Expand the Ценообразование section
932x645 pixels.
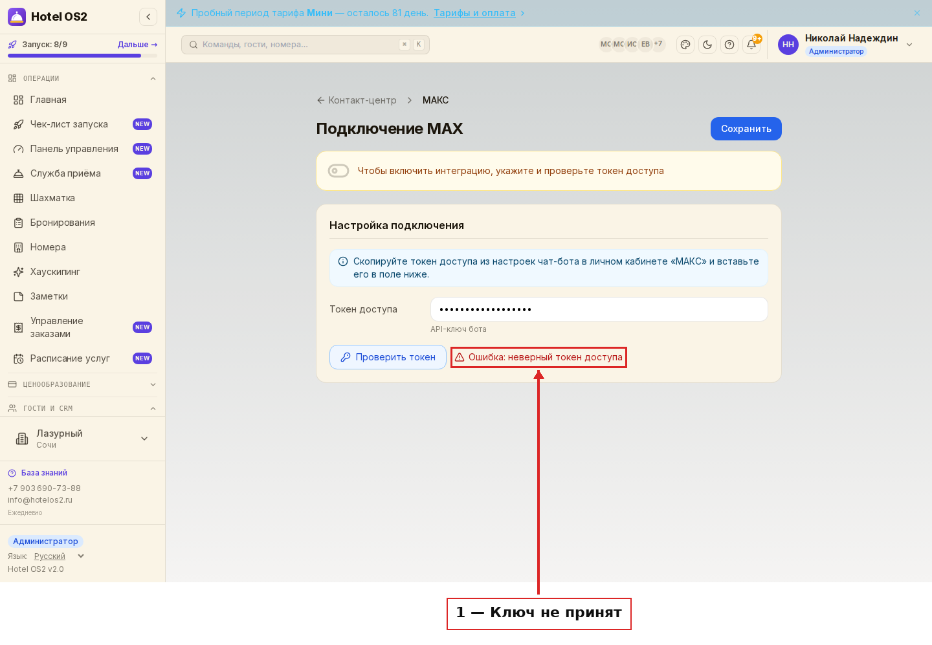[x=153, y=384]
